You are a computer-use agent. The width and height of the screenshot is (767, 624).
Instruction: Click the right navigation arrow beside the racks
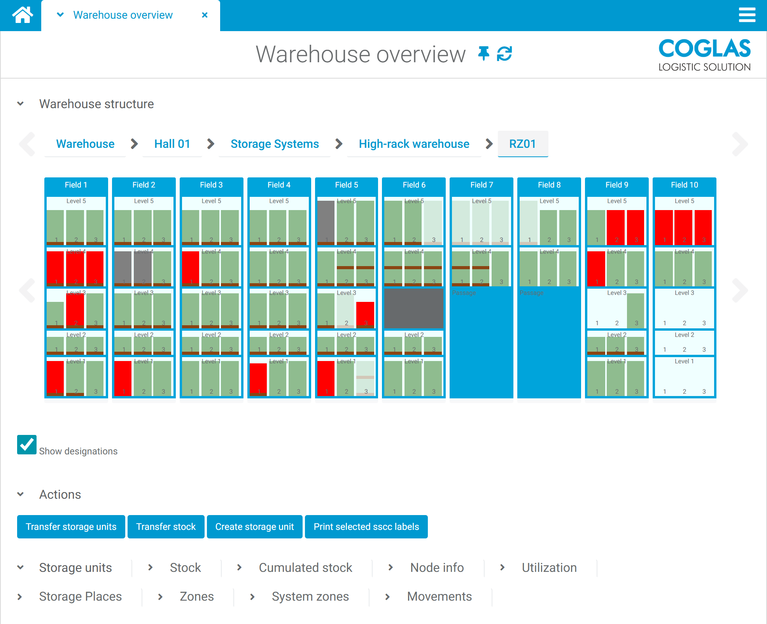click(739, 290)
